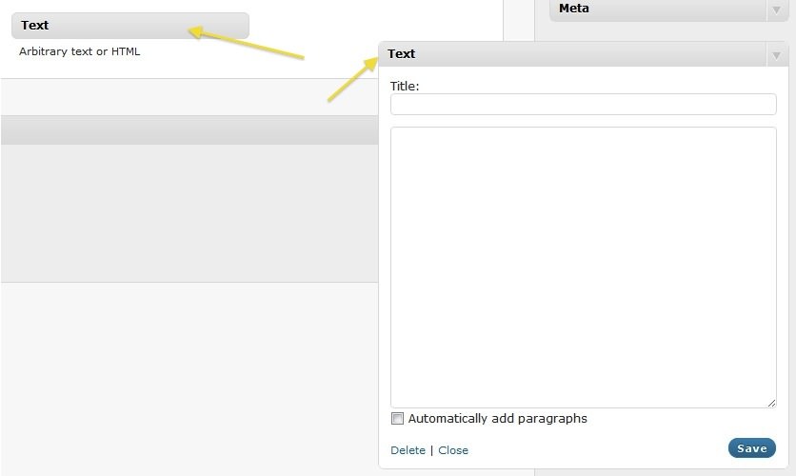
Task: Collapse the open Text widget using its arrow
Action: tap(776, 55)
